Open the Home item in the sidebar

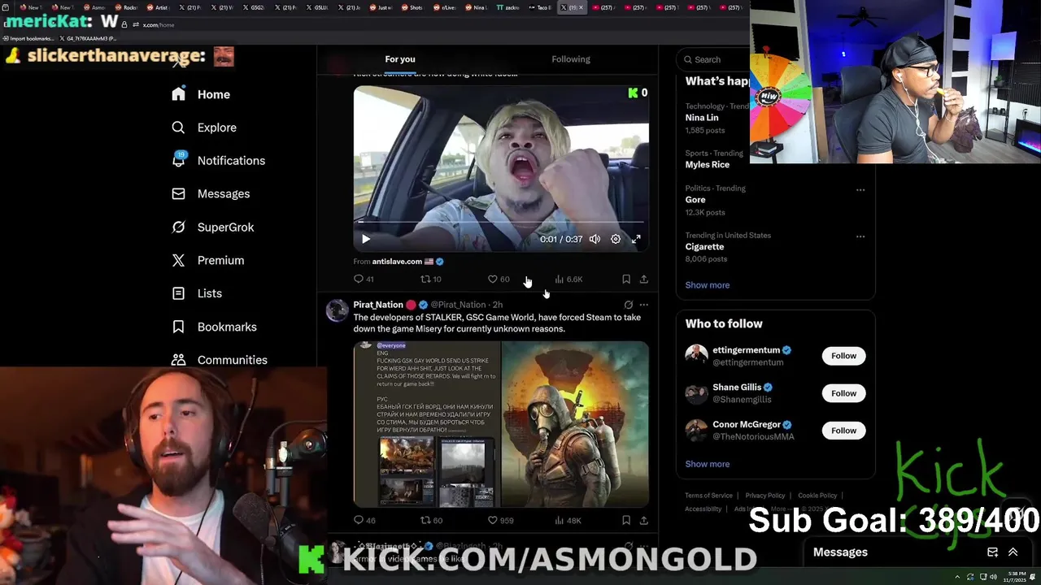[x=201, y=94]
